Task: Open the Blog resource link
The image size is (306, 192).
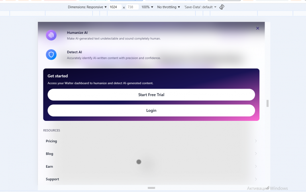Action: (x=151, y=153)
